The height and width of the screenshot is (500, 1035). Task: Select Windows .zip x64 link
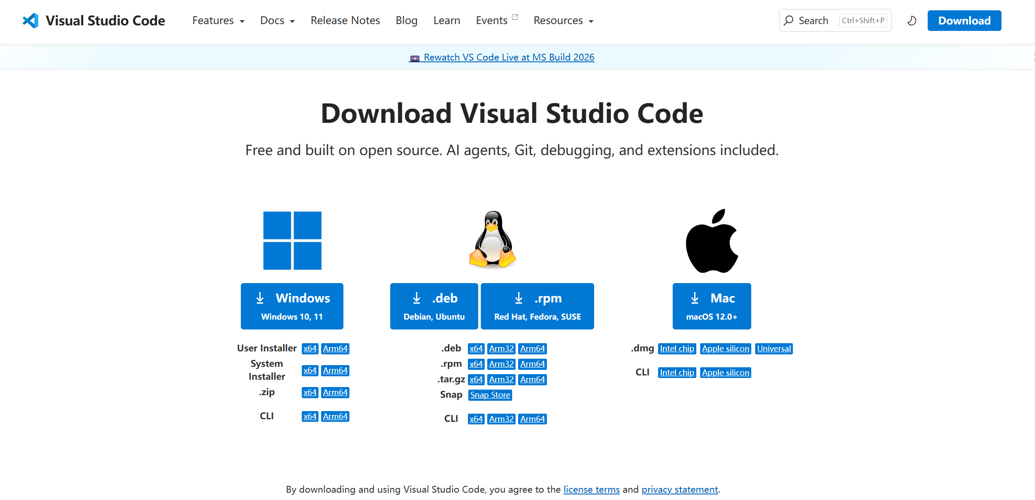point(310,392)
